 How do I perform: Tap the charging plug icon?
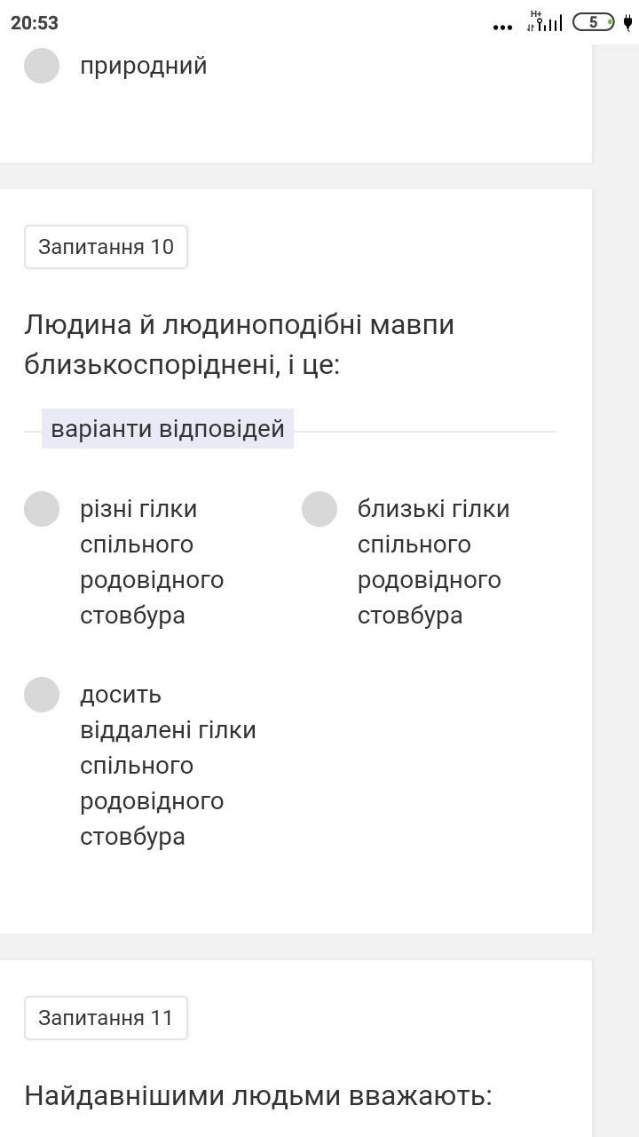(x=627, y=22)
